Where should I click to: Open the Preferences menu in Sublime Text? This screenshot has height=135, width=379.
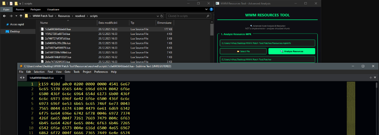pos(101,72)
